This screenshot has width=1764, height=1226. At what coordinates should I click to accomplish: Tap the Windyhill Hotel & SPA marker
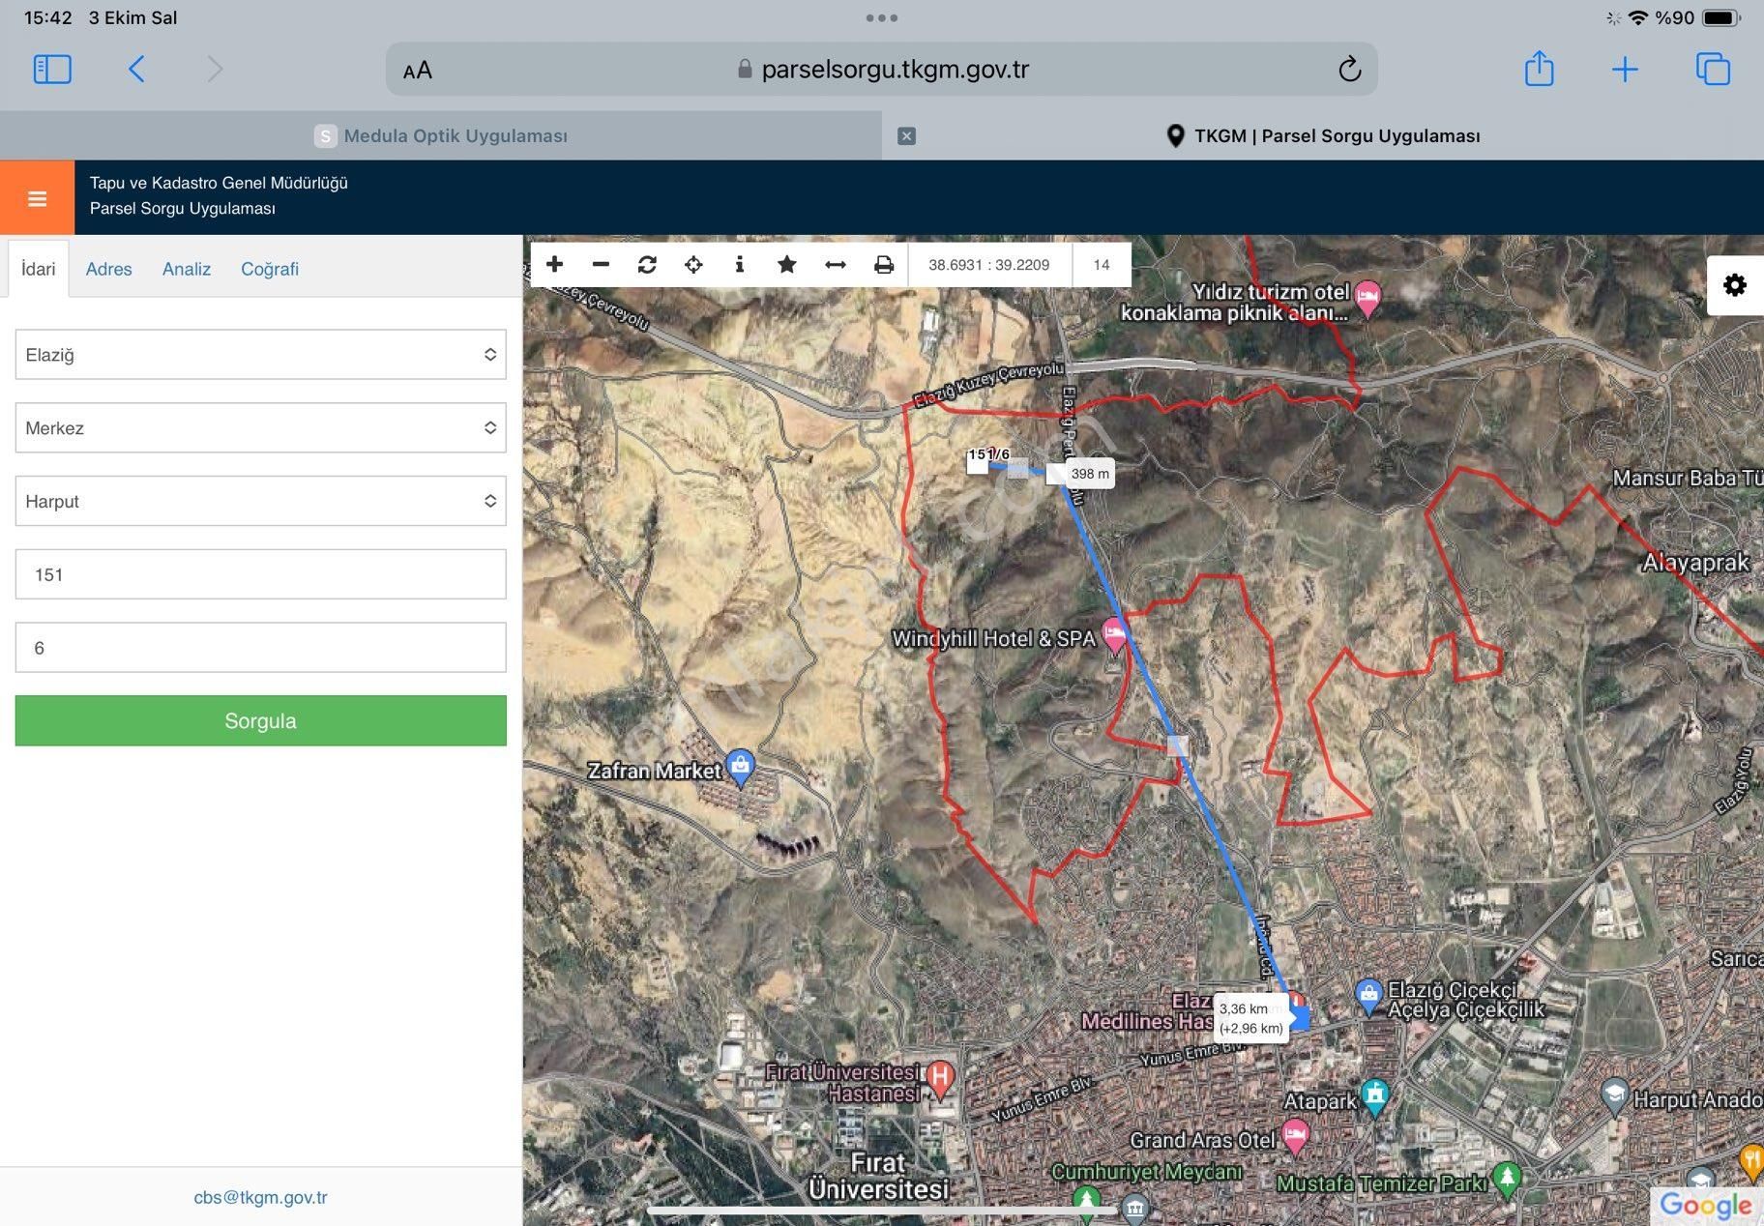click(x=1114, y=635)
